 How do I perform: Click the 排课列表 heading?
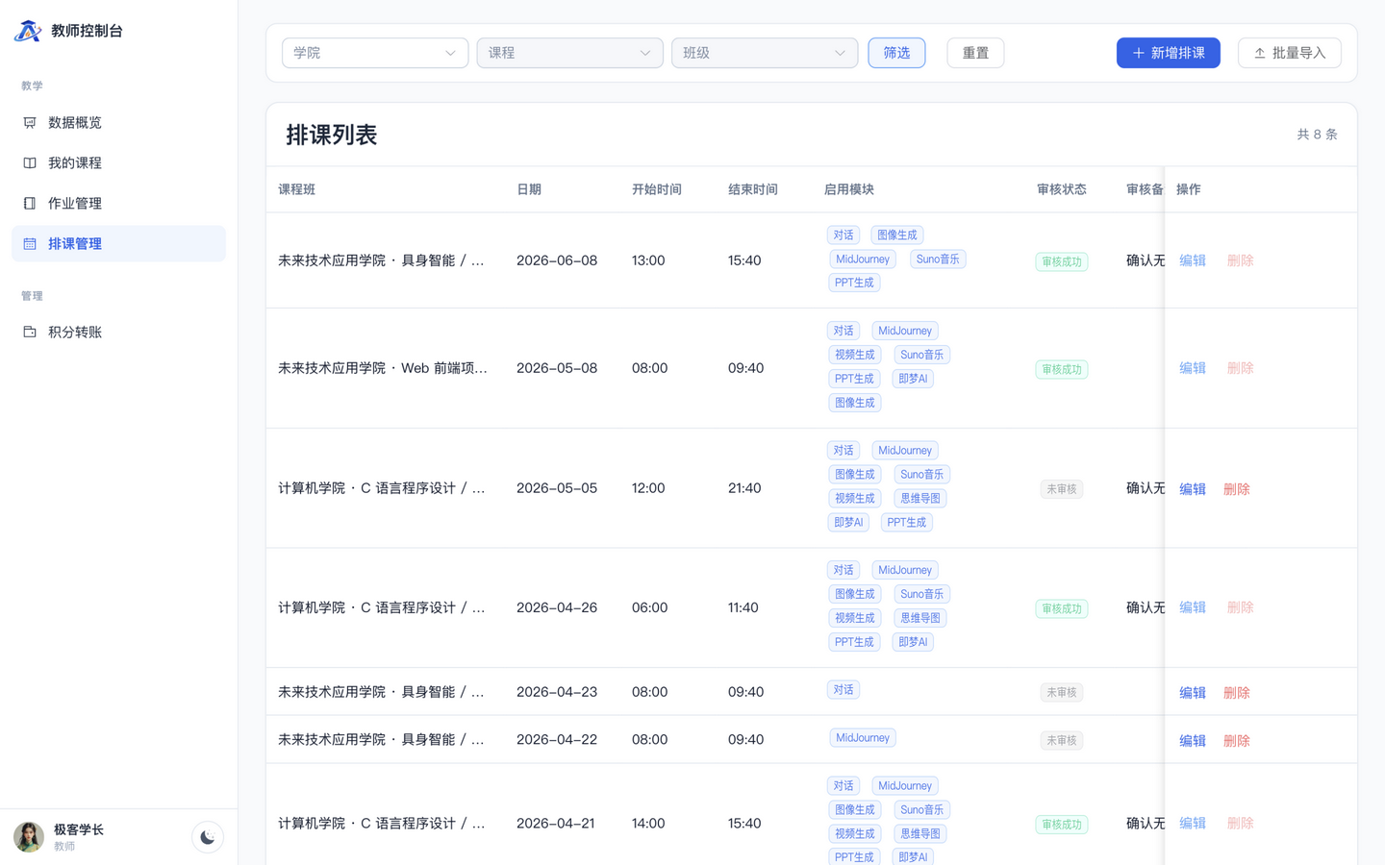coord(332,135)
